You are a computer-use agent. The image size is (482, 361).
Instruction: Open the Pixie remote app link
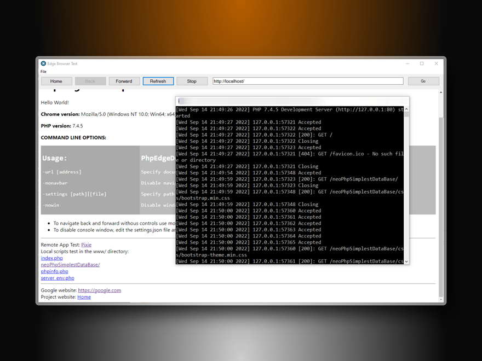click(x=86, y=245)
